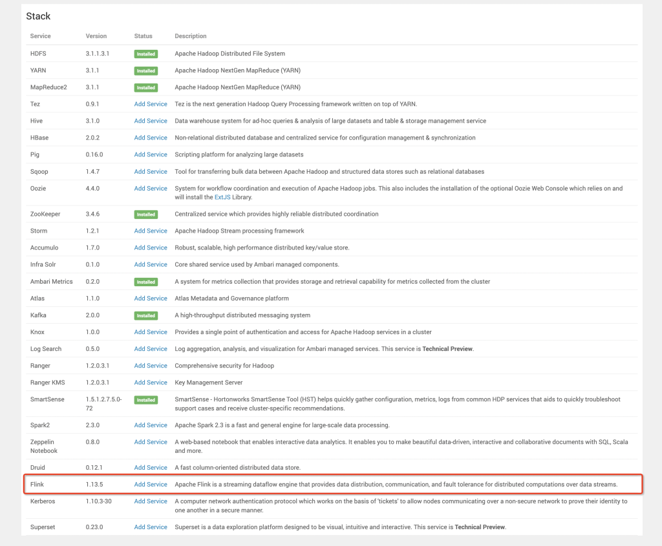Add the Infra Solr service
662x546 pixels.
click(x=151, y=264)
